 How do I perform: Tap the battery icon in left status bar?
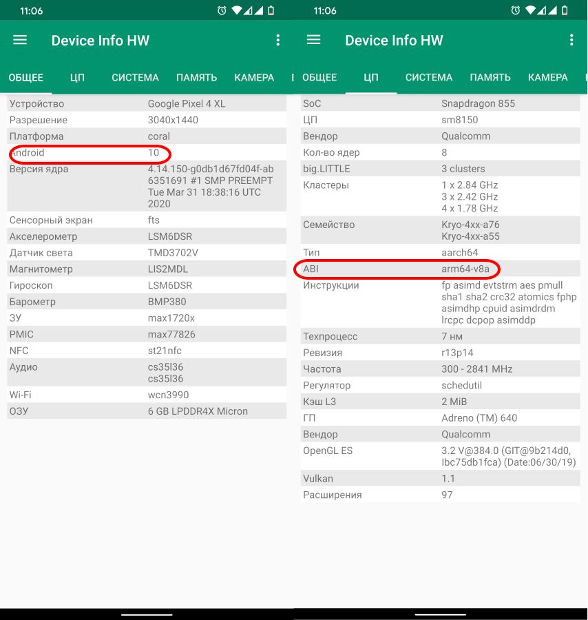tap(271, 10)
